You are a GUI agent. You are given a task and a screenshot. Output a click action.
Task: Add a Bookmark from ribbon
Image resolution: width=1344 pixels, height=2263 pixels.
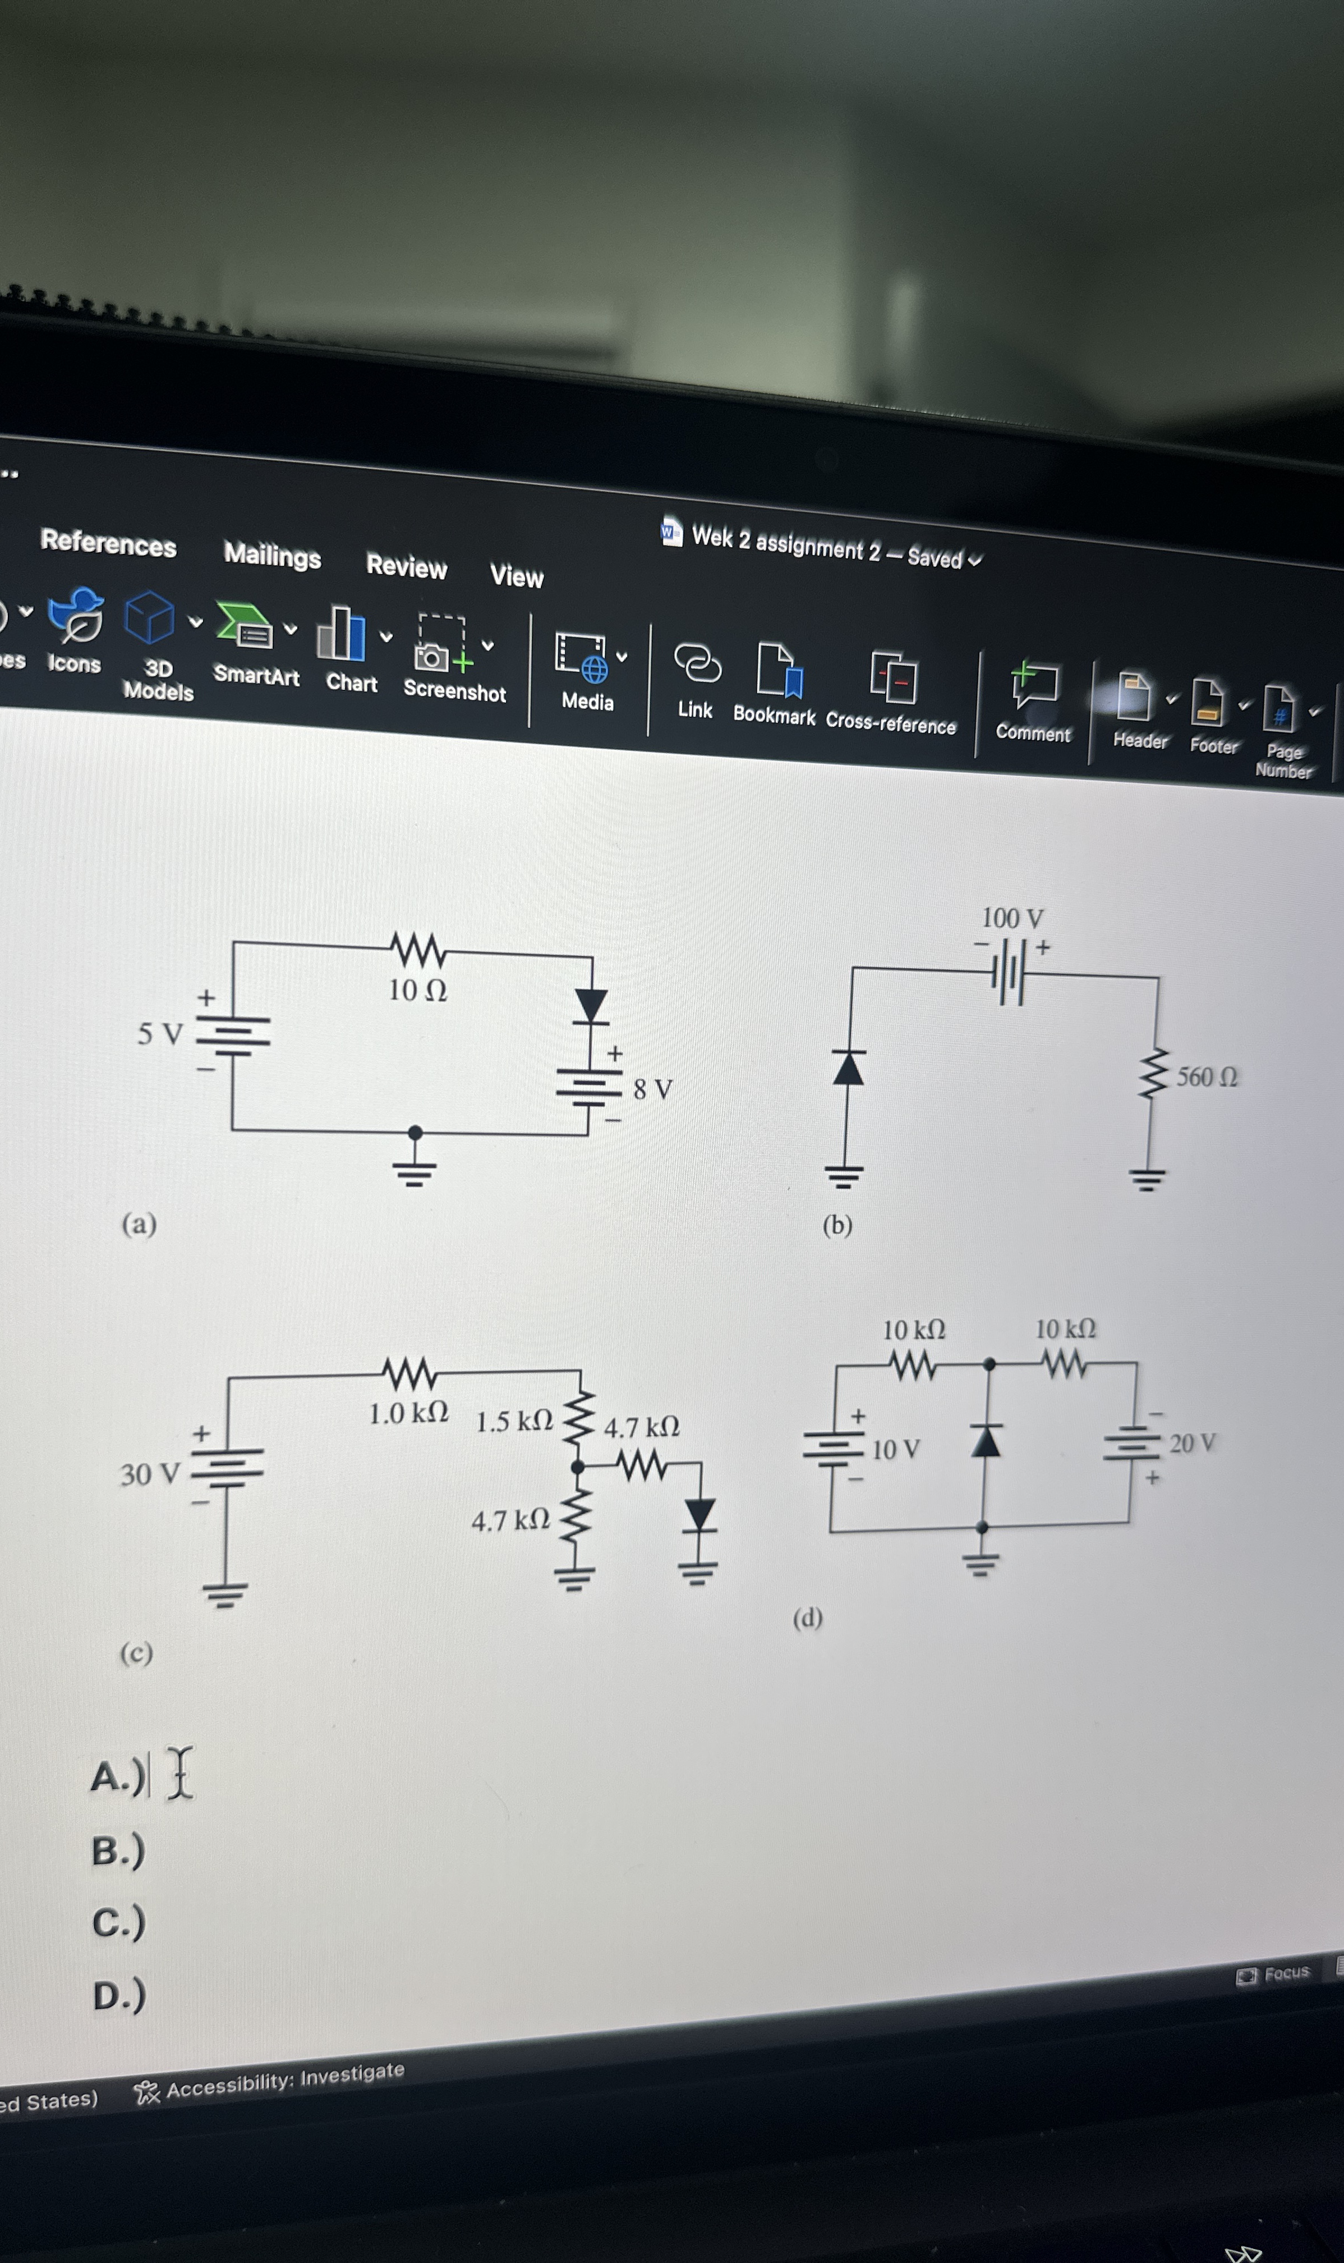tap(780, 671)
